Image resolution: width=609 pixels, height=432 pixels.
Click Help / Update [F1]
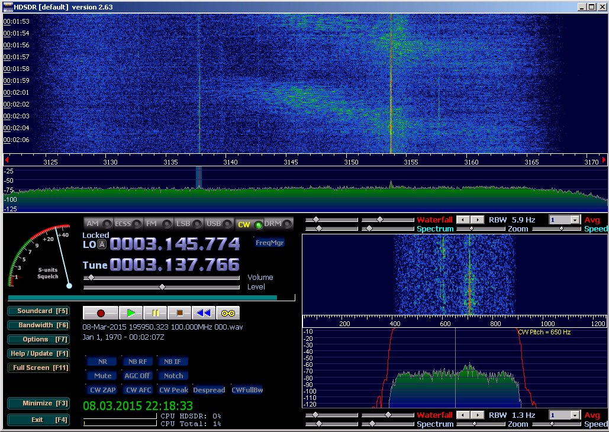pyautogui.click(x=39, y=353)
